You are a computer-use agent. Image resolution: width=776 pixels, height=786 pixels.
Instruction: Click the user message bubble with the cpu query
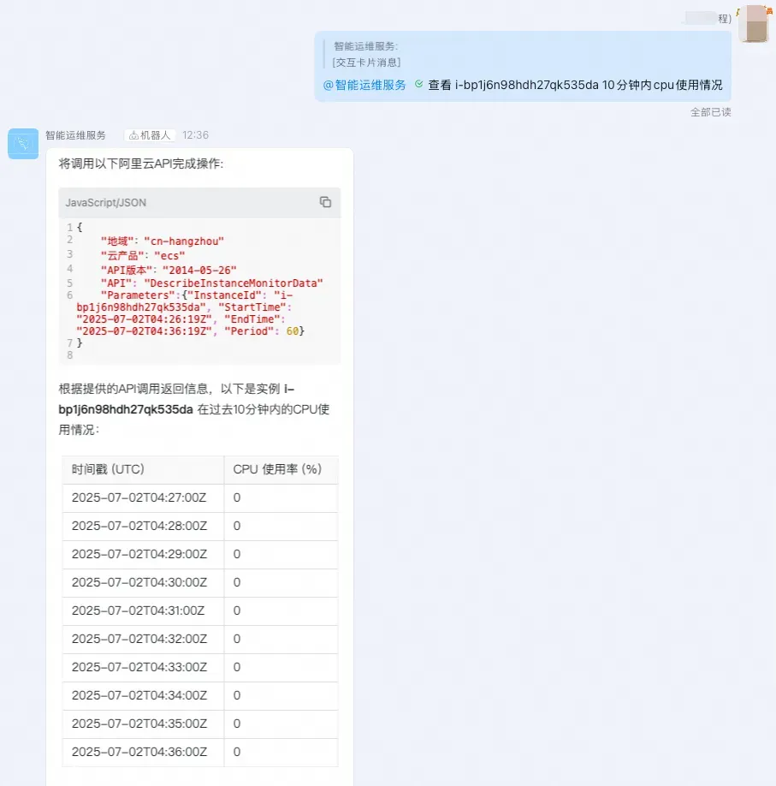pos(523,66)
